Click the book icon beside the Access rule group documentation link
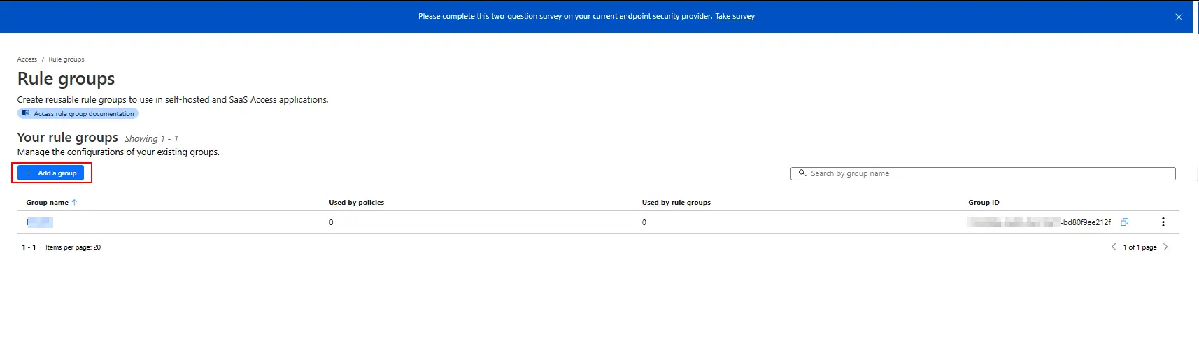The height and width of the screenshot is (346, 1199). point(26,113)
